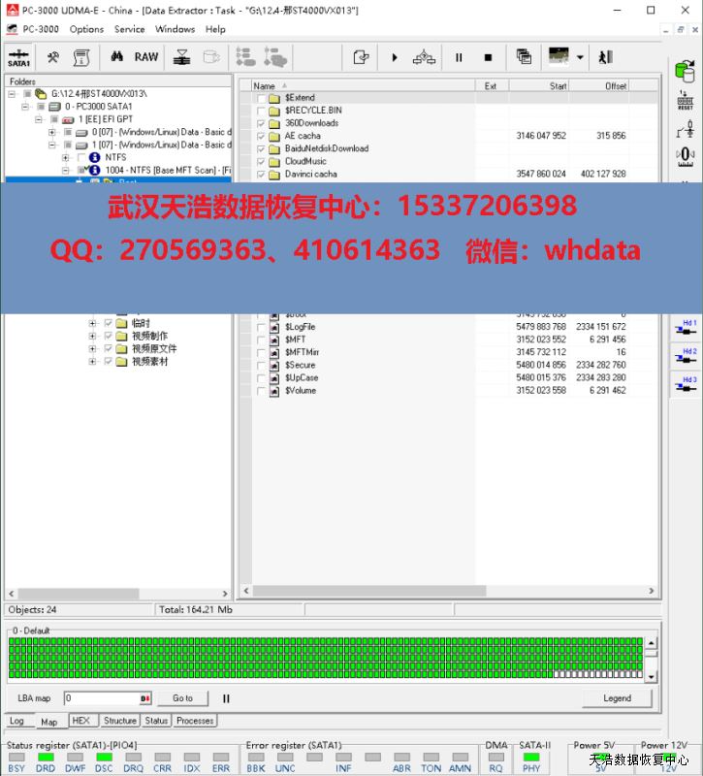This screenshot has width=703, height=776.
Task: Click the hammer-and-wrench utilities icon
Action: (53, 57)
